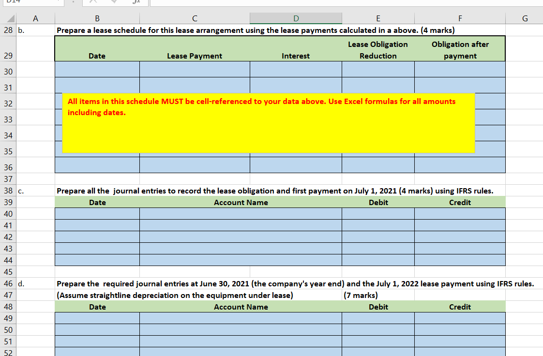Click the '(7 marks)' text

pos(361,295)
